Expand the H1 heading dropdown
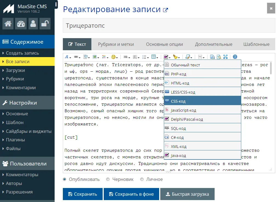The height and width of the screenshot is (202, 278). click(x=127, y=57)
